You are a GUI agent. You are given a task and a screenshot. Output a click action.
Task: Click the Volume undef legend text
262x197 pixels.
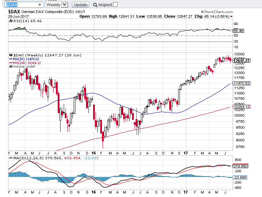click(24, 66)
